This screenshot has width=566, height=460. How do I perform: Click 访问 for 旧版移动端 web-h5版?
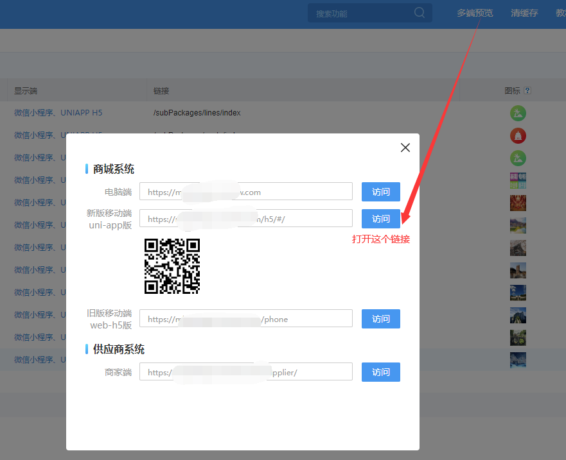380,319
